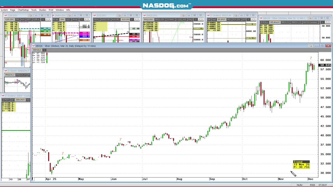The width and height of the screenshot is (333, 187).
Task: Select JLYNOV tab in ZSEH Soybean window
Action: click(6, 100)
